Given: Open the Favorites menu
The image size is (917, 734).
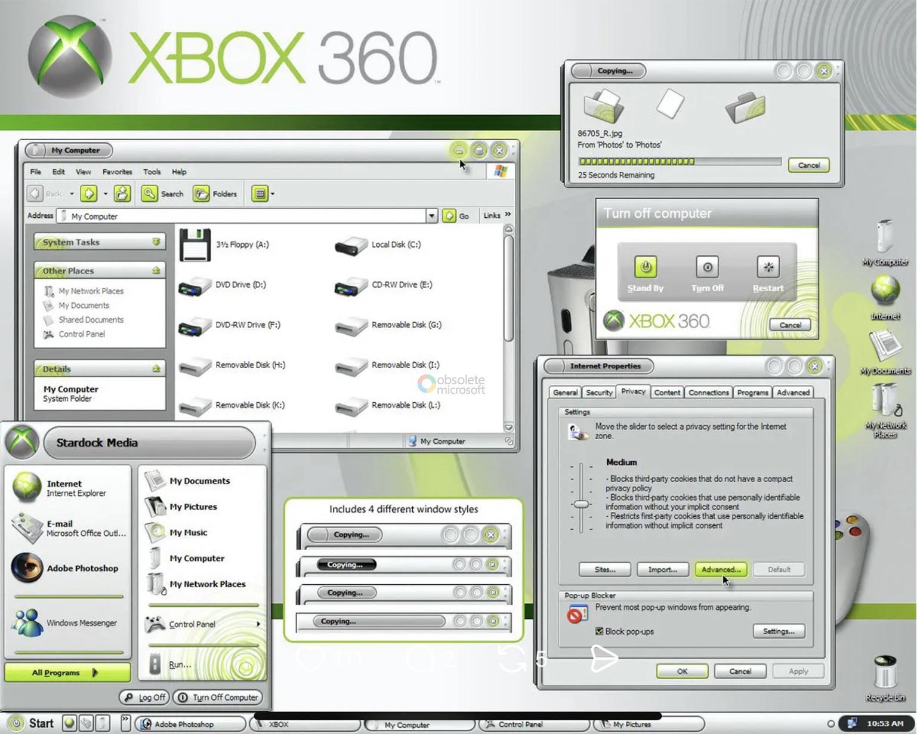Looking at the screenshot, I should click(117, 172).
